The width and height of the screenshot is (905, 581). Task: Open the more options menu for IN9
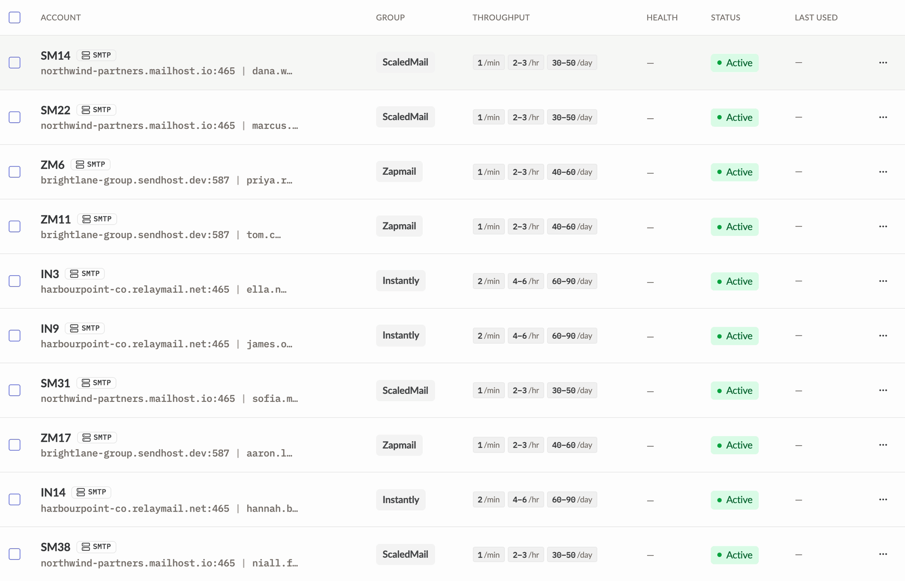click(883, 336)
